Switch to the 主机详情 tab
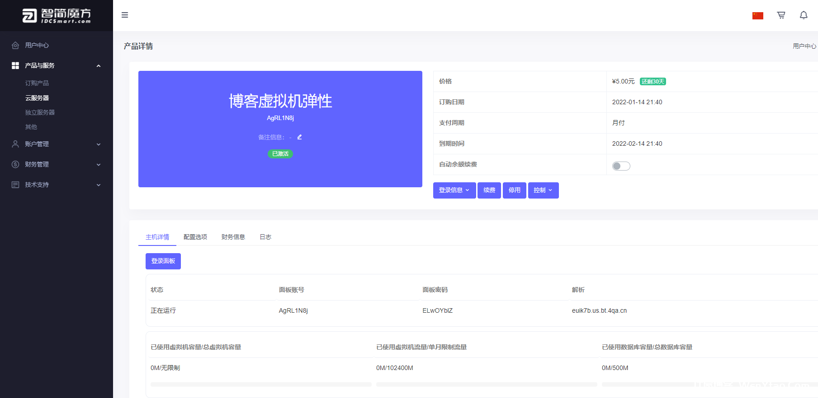This screenshot has width=818, height=398. pyautogui.click(x=157, y=237)
